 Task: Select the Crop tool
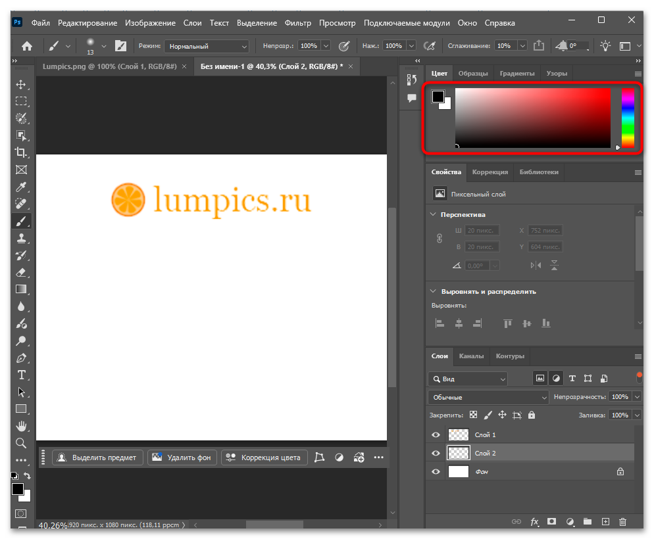point(21,152)
